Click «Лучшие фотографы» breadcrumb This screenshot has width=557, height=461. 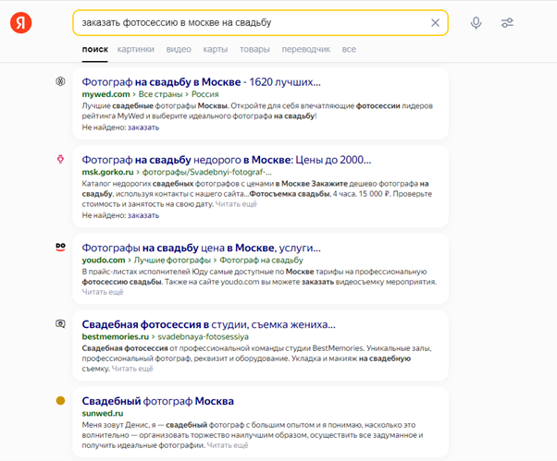click(x=172, y=261)
